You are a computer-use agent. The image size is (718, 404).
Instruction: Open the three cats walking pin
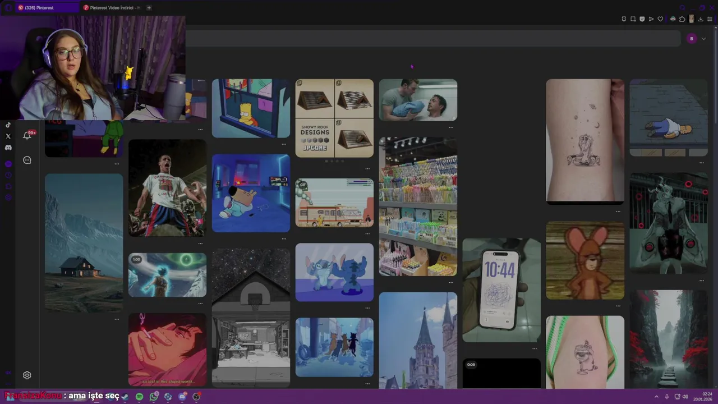click(x=334, y=347)
